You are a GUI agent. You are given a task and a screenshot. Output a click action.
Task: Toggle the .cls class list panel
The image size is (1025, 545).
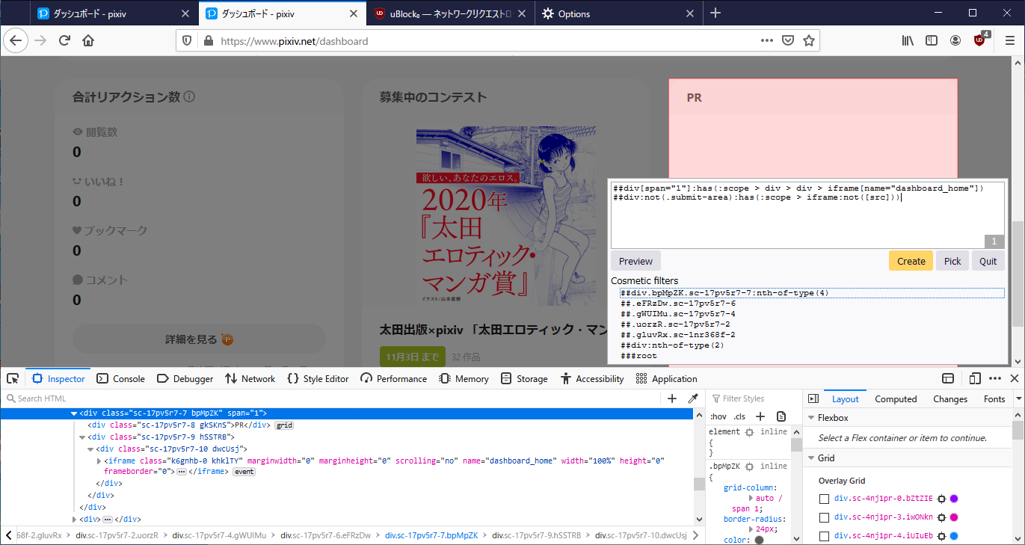click(739, 416)
